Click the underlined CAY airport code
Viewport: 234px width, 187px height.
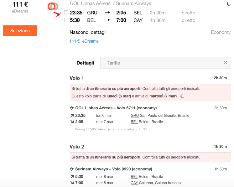(x=134, y=183)
